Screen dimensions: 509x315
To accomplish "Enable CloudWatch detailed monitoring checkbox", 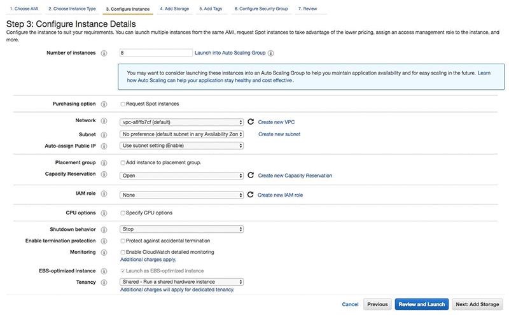I will click(123, 252).
